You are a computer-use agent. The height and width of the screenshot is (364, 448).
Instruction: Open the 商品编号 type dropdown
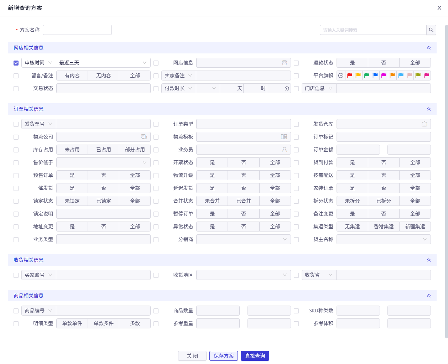point(39,311)
